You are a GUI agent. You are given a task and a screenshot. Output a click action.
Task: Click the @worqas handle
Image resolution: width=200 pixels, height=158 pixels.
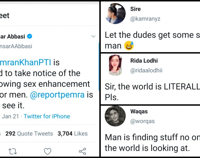pyautogui.click(x=142, y=121)
